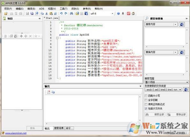Enable the 全字匹配 checkbox
The image size is (190, 137).
pos(146,100)
